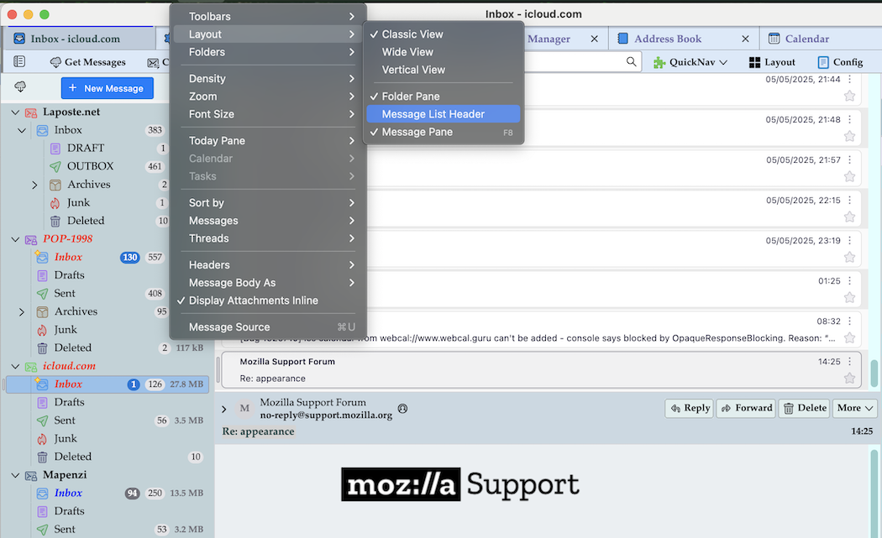This screenshot has width=882, height=538.
Task: Select Laposte.net OUTBOX folder
Action: point(90,166)
